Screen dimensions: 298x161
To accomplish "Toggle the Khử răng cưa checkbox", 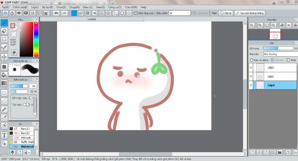I will 136,13.
